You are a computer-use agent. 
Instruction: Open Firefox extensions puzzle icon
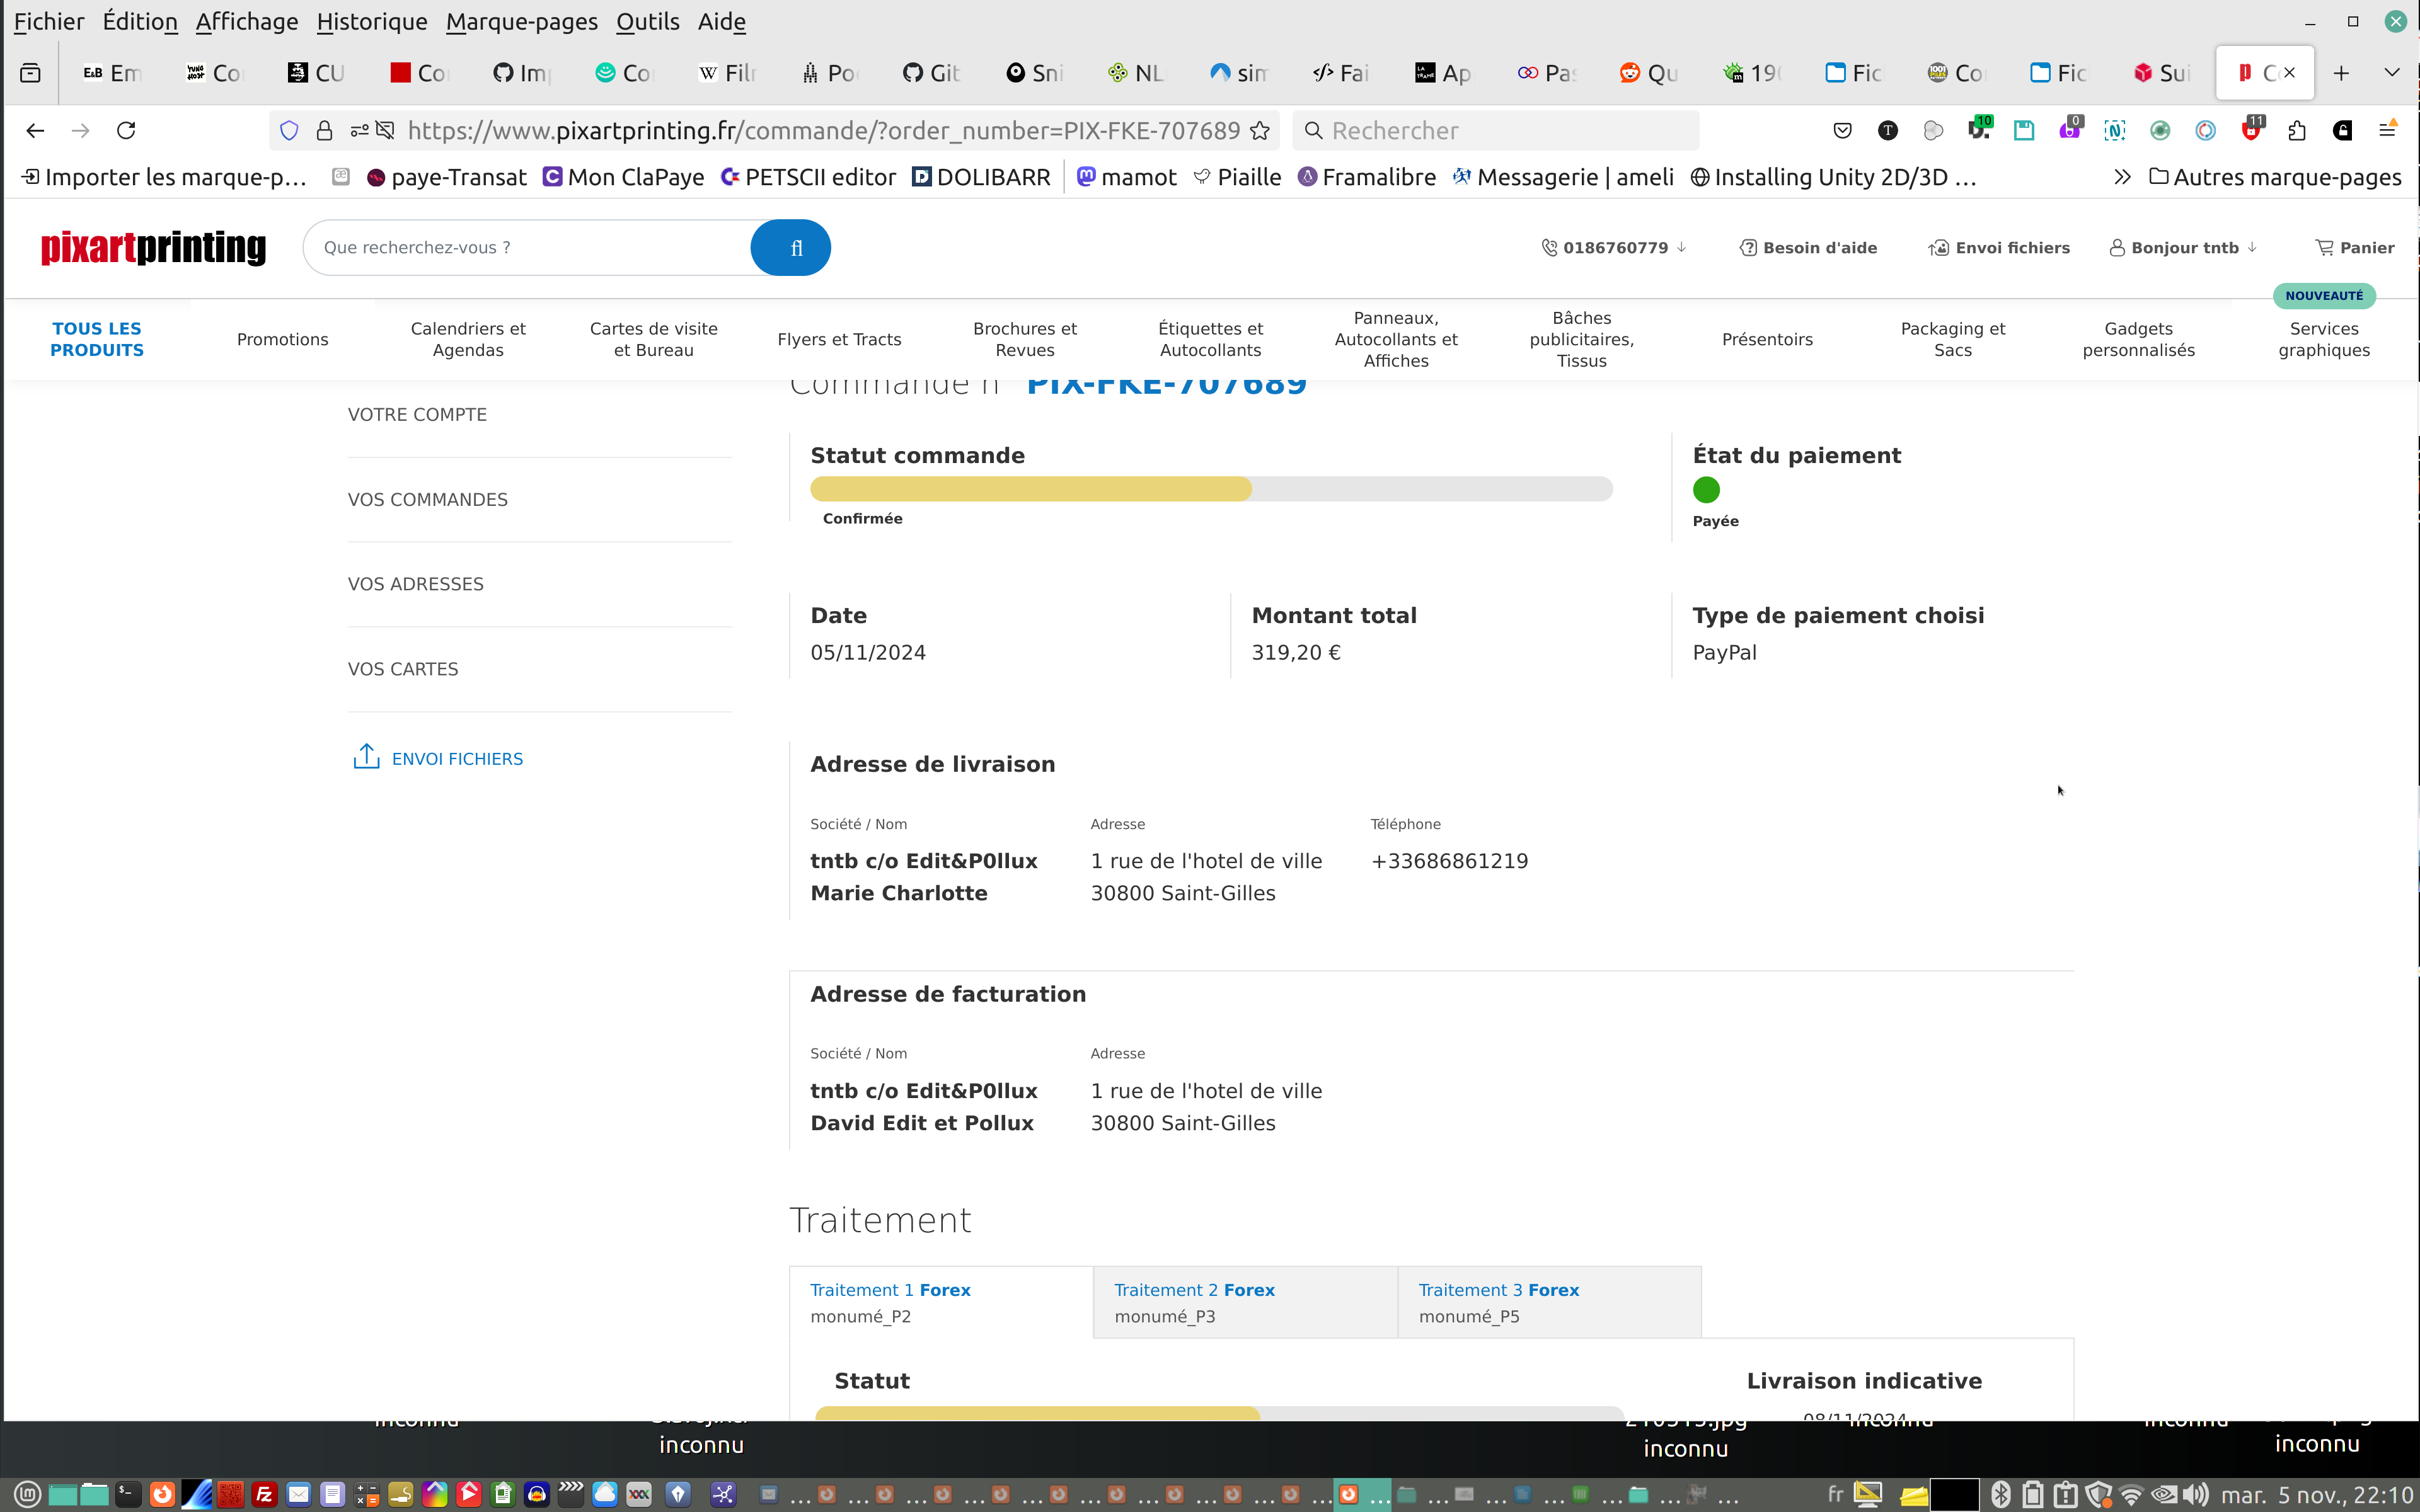point(2297,130)
